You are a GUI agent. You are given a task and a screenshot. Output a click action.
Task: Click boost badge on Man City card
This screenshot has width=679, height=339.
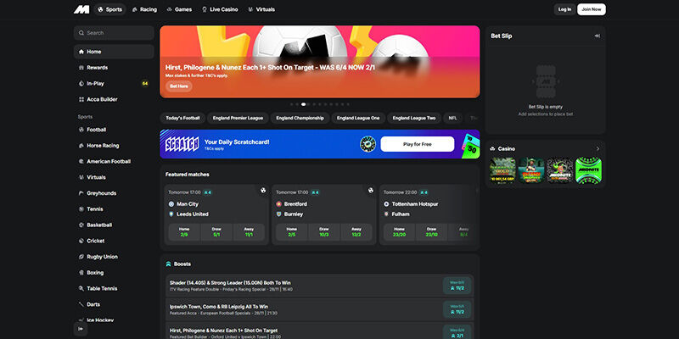tap(207, 192)
